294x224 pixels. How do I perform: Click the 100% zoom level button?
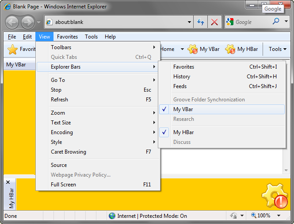(261, 216)
